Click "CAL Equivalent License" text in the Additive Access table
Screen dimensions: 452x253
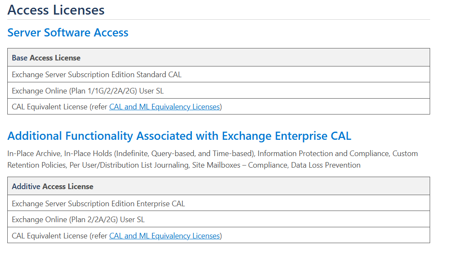click(x=49, y=235)
